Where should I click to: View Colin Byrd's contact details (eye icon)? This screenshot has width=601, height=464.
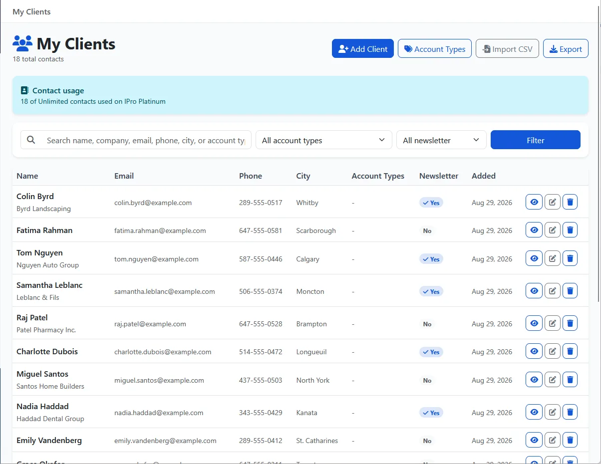pyautogui.click(x=534, y=202)
